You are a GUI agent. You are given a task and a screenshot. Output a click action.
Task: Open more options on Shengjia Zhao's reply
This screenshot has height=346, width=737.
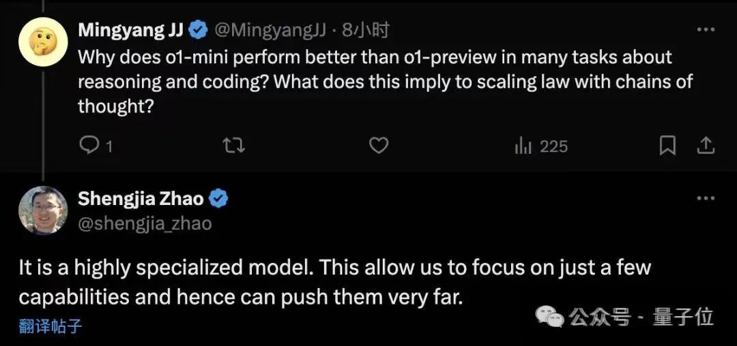click(705, 198)
